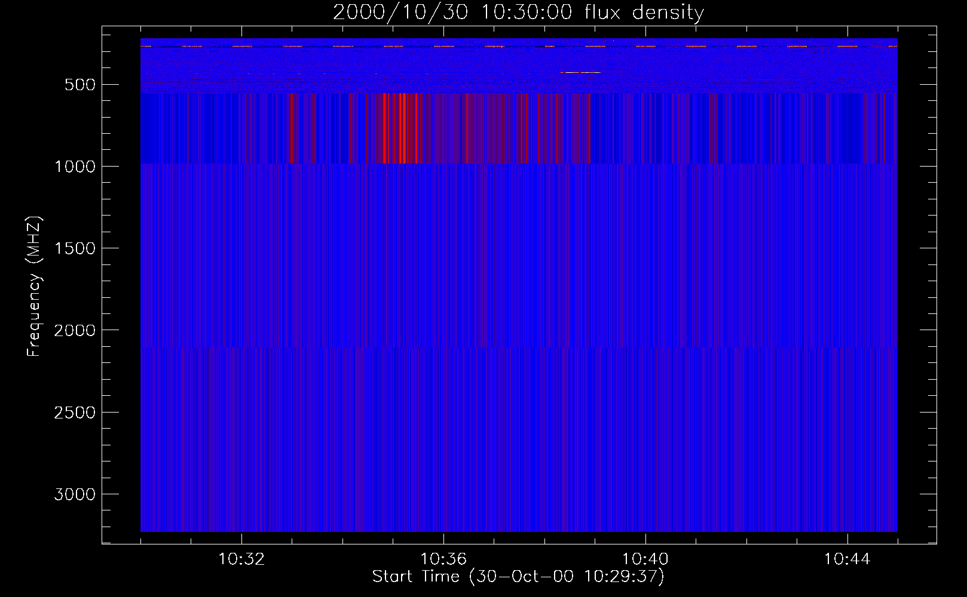Select the "Start Time (30-Oct-00 10:29:37)" axis label
967x597 pixels.
tap(518, 577)
